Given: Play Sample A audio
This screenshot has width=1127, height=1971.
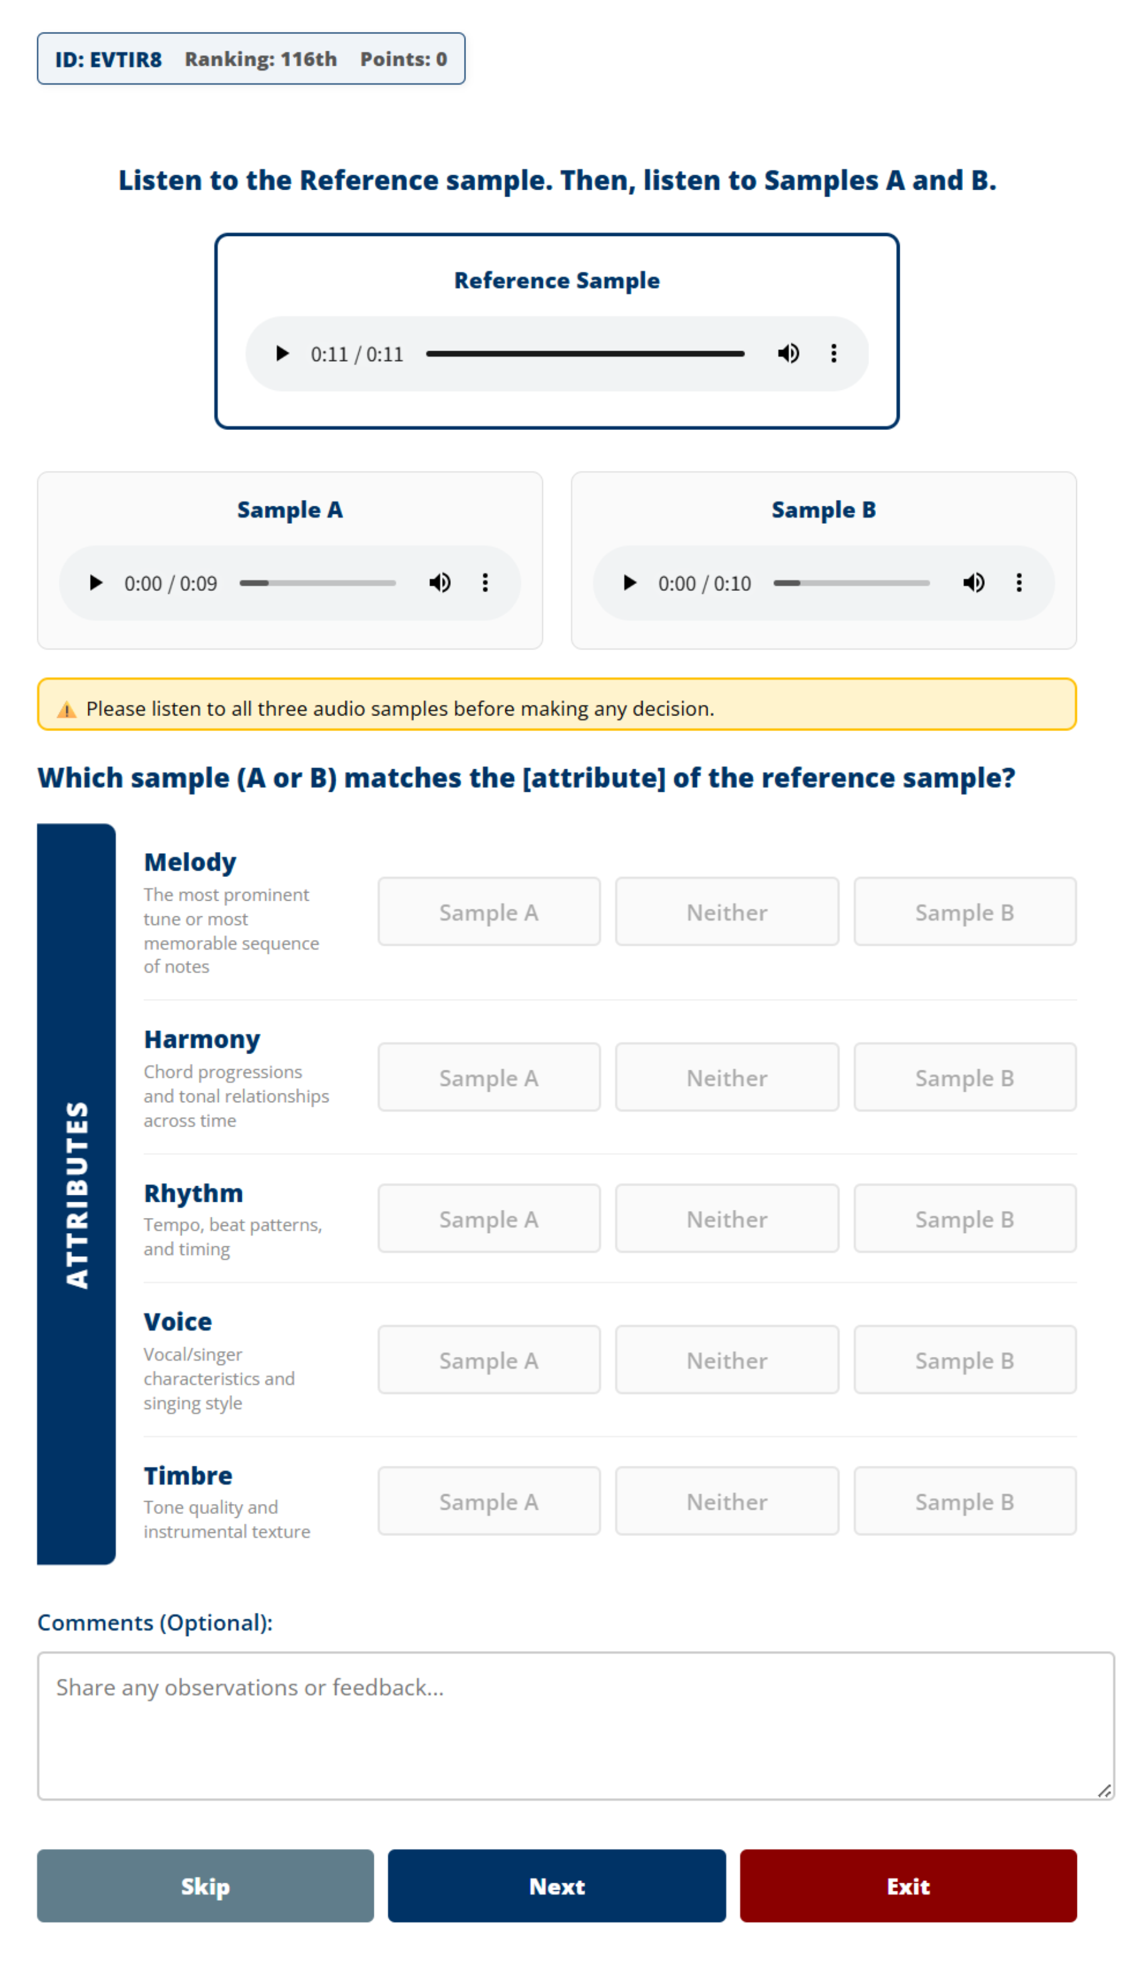Looking at the screenshot, I should click(96, 583).
